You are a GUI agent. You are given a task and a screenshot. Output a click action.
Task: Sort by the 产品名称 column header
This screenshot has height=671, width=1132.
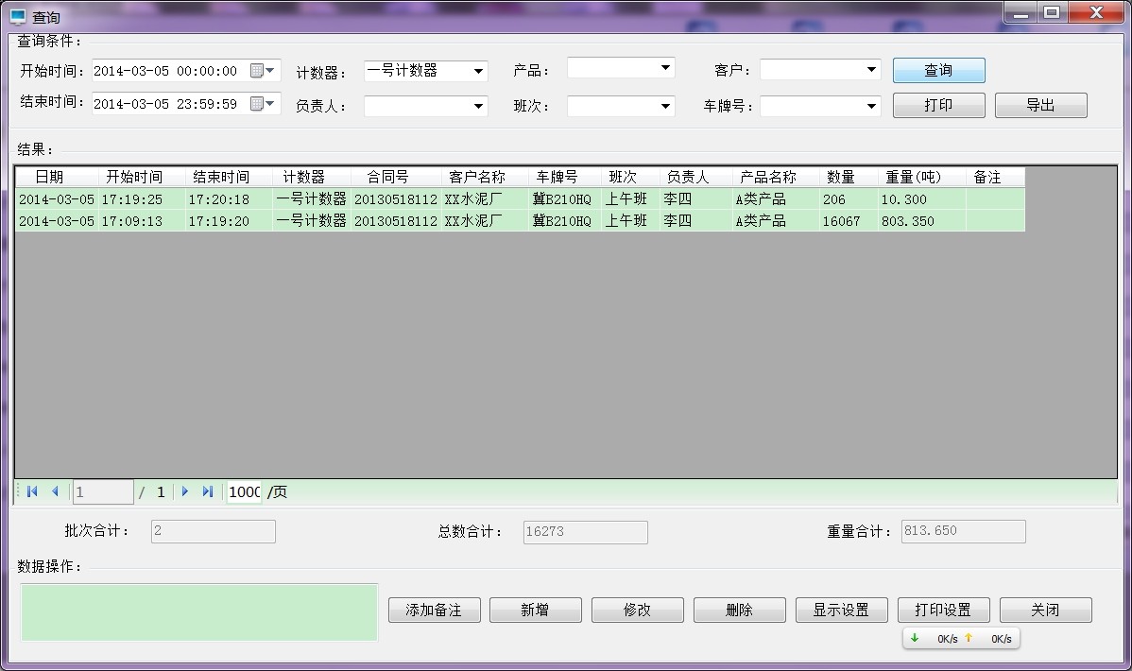coord(776,177)
